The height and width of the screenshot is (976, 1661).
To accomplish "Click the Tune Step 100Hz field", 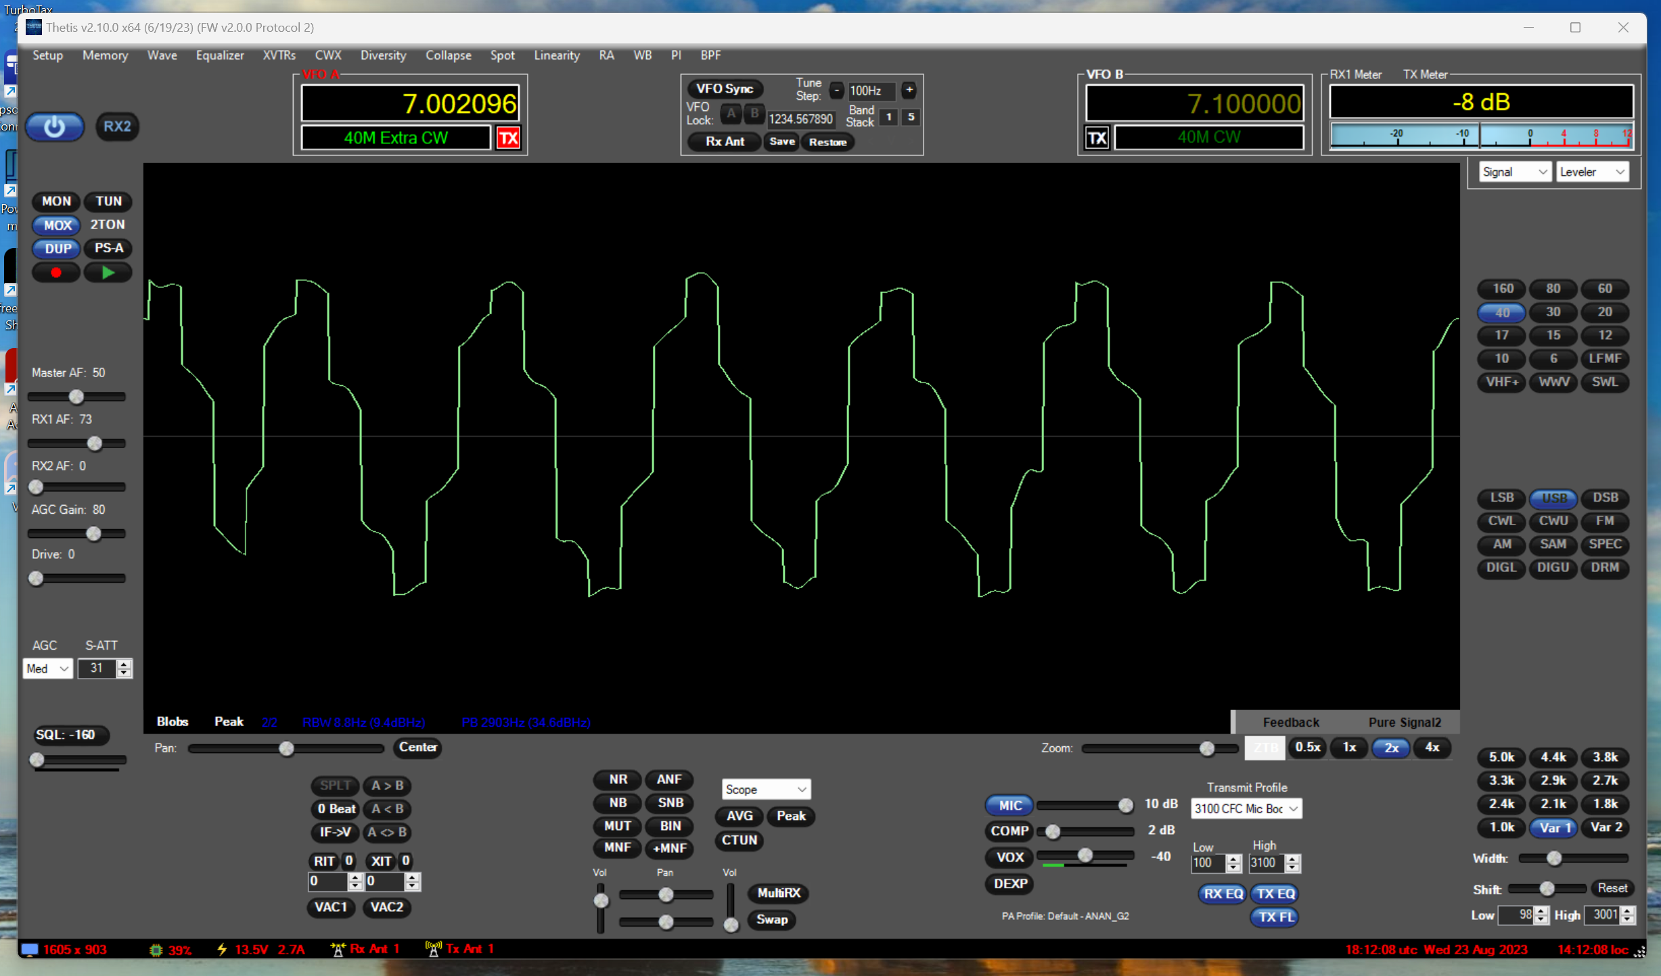I will tap(872, 91).
